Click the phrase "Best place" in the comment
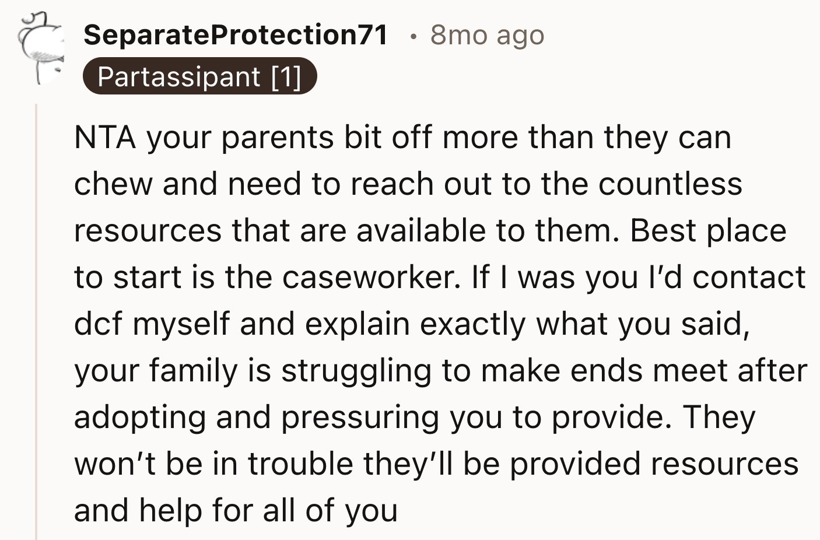The image size is (820, 540). coord(708,231)
